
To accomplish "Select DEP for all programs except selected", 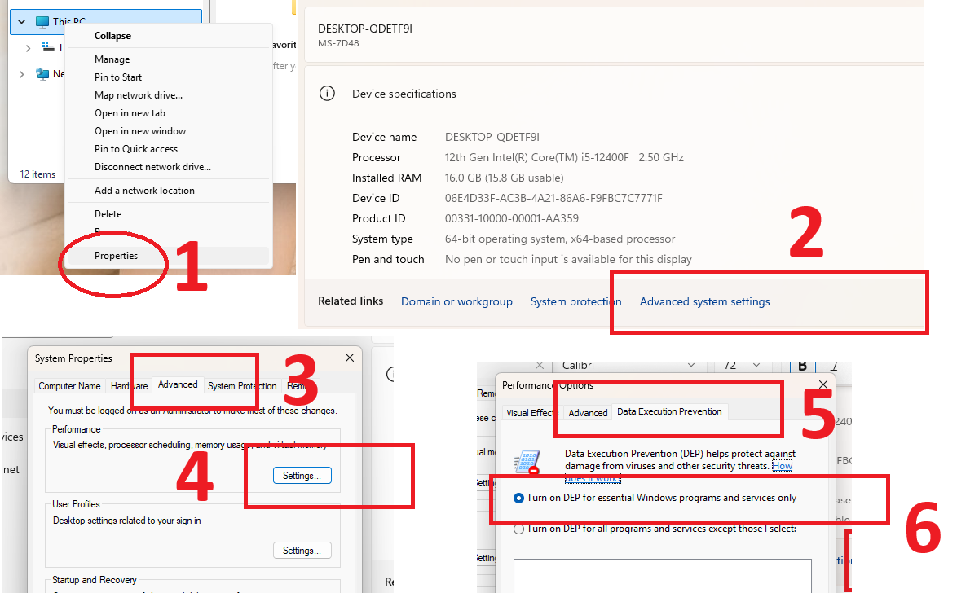I will pos(519,529).
